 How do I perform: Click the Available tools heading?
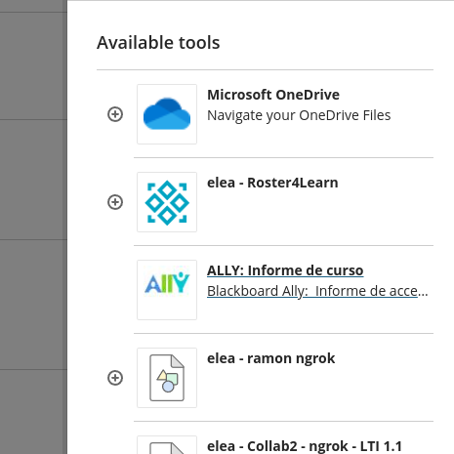tap(158, 43)
